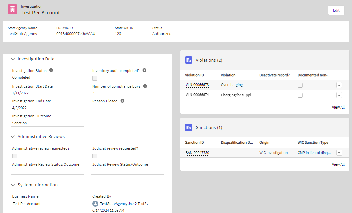
Task: Click the Edit button
Action: pyautogui.click(x=336, y=10)
